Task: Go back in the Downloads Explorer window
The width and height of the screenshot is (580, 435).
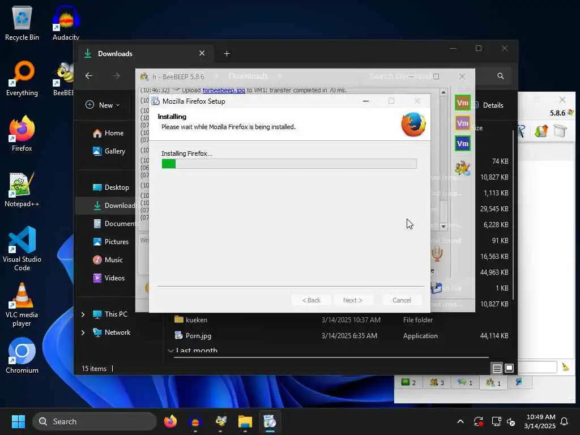Action: (x=89, y=76)
